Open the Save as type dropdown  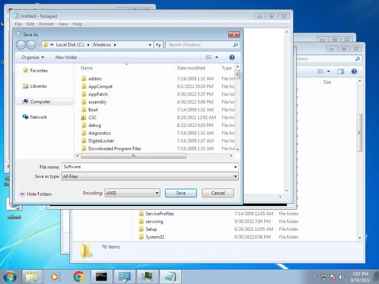[x=150, y=176]
